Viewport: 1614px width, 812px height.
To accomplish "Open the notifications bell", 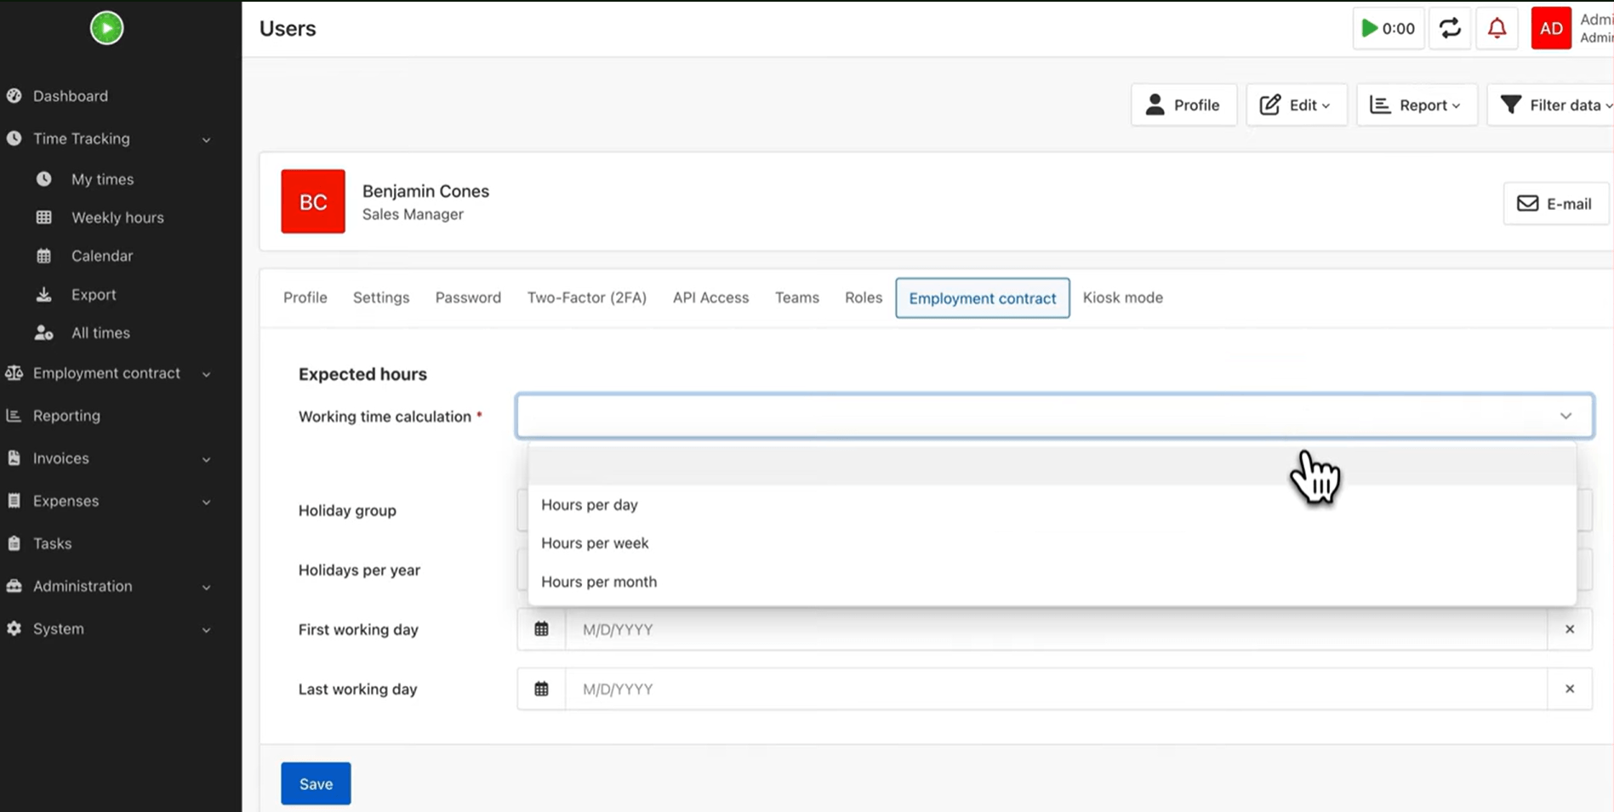I will click(1497, 28).
